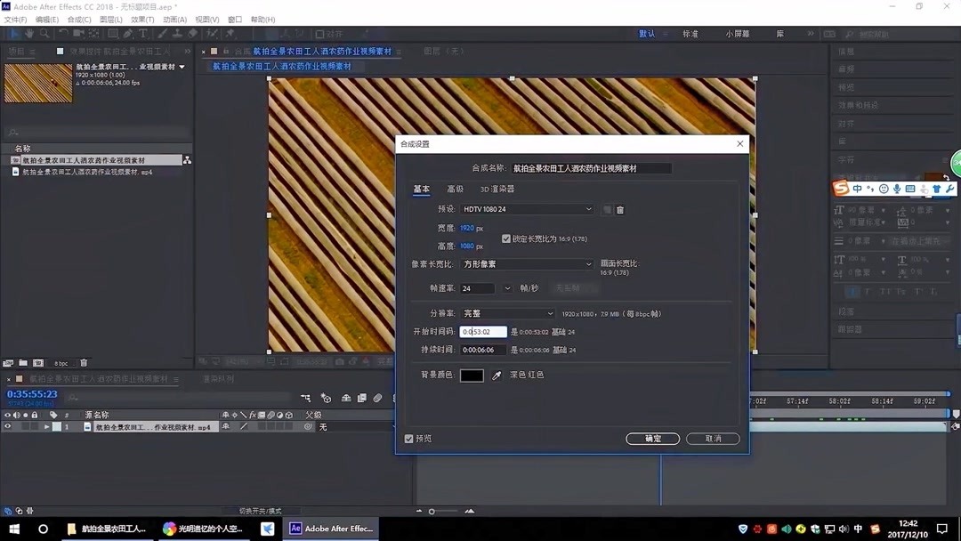Viewport: 961px width, 541px height.
Task: Select the Horizontal Type tool
Action: pyautogui.click(x=143, y=34)
